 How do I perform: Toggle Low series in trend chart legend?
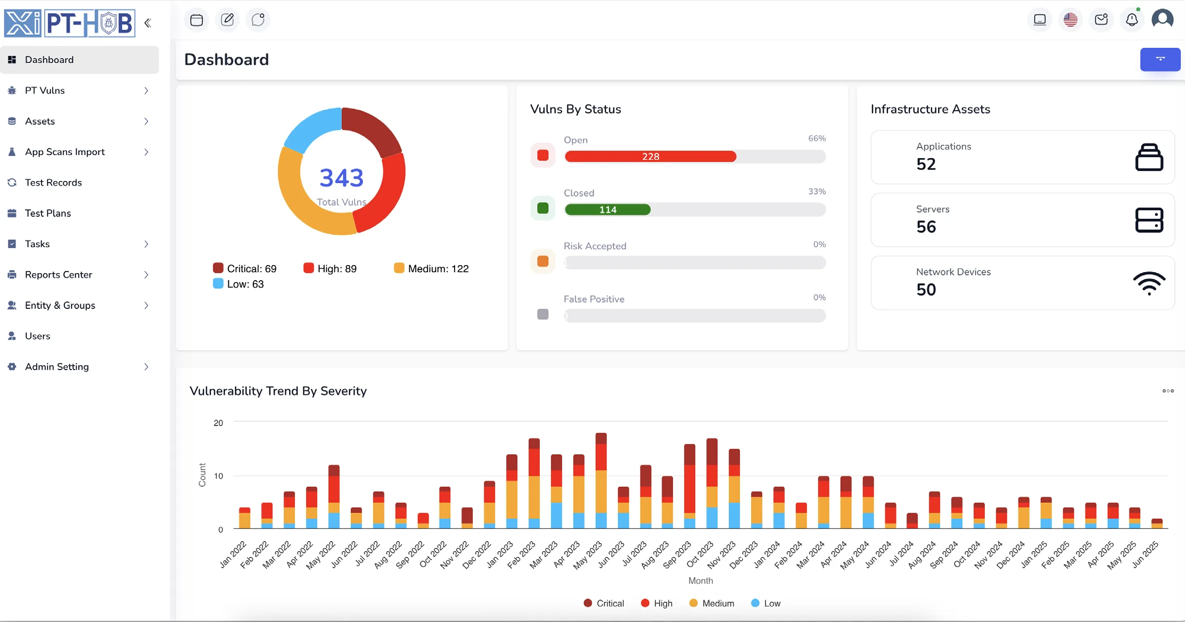point(766,603)
